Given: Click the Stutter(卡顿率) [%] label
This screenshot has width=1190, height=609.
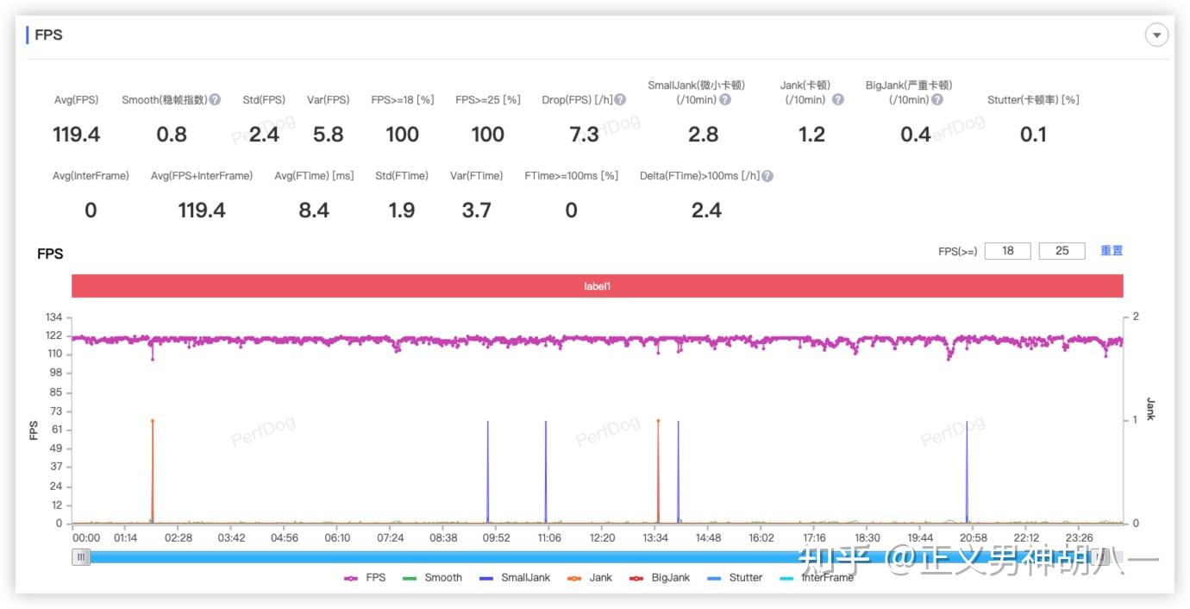Looking at the screenshot, I should pyautogui.click(x=1033, y=100).
